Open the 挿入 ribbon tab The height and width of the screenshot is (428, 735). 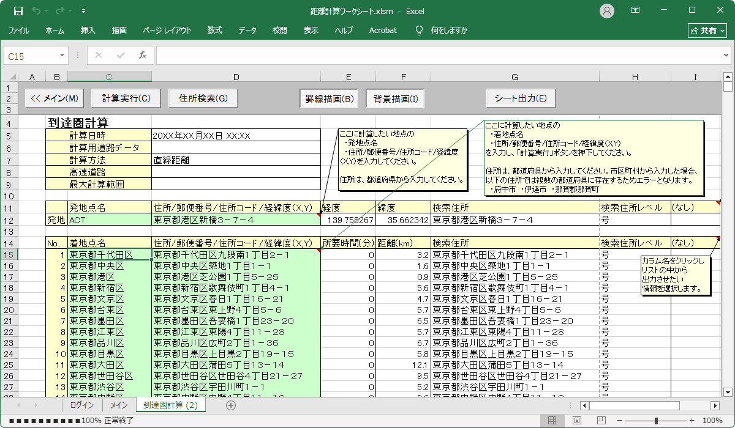click(x=88, y=30)
